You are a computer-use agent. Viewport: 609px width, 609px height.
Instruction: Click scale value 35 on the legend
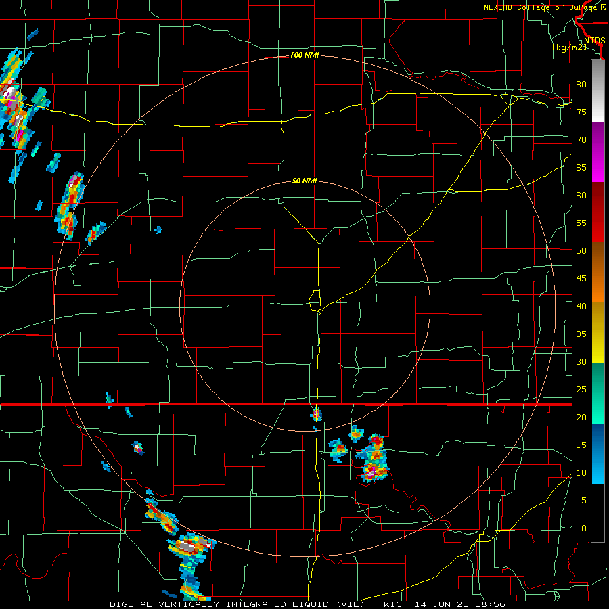tap(581, 334)
